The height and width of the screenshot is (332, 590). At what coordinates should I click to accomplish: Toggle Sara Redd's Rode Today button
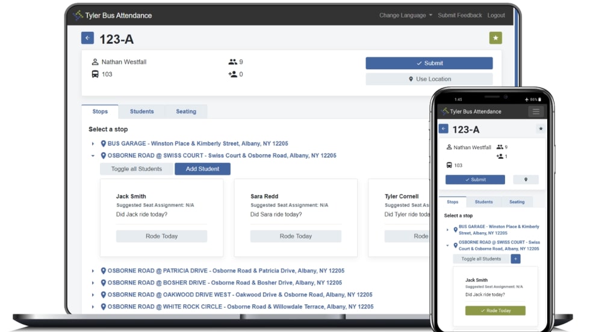[x=296, y=236]
